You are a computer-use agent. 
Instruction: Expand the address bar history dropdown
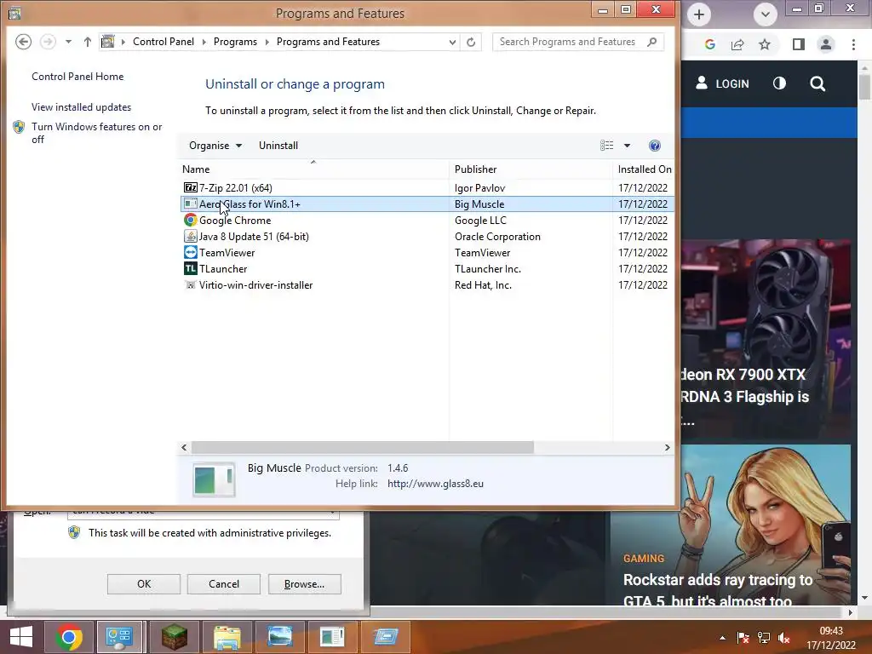coord(452,43)
